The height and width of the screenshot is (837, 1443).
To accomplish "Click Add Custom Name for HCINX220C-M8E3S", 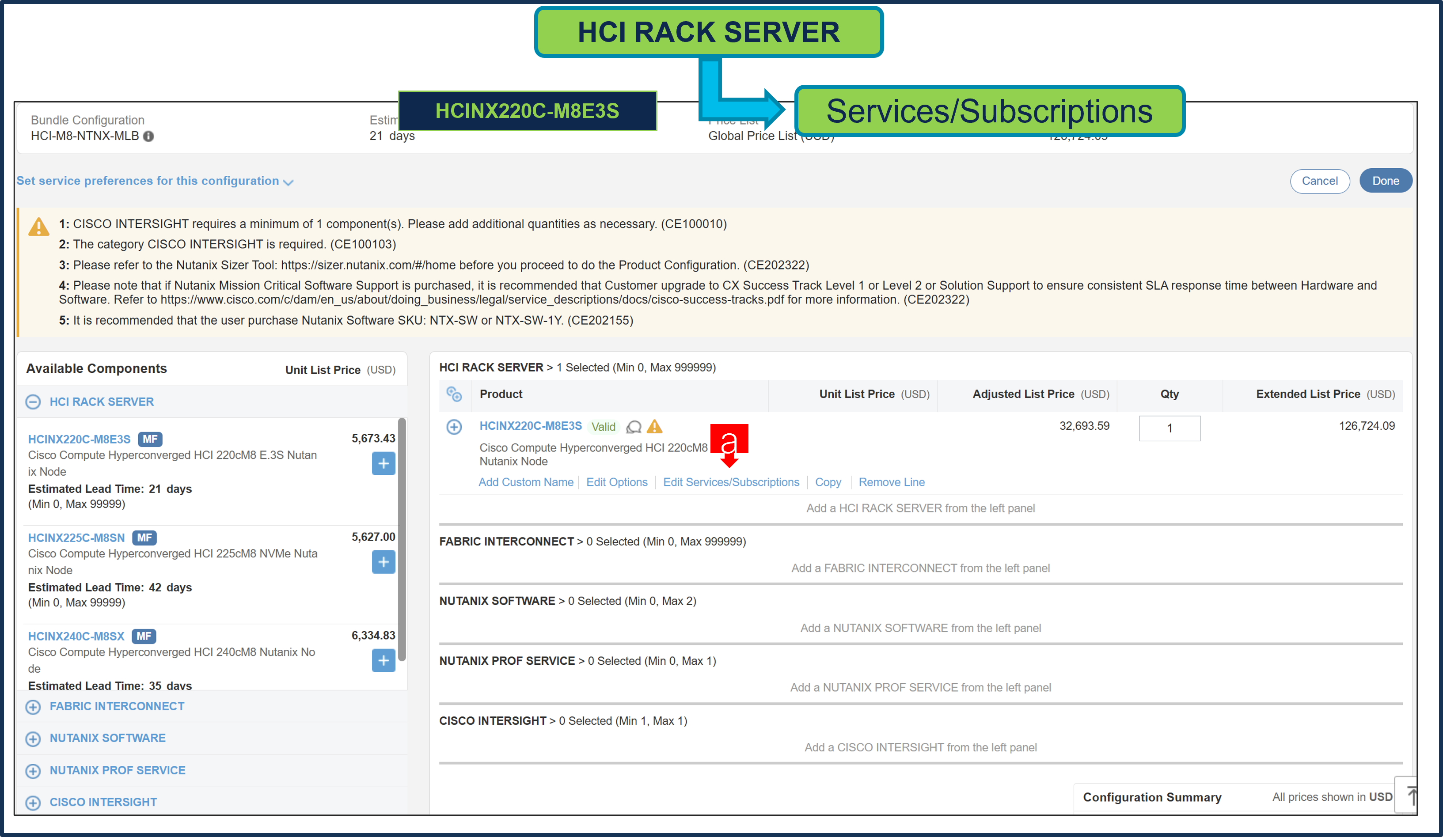I will coord(526,482).
